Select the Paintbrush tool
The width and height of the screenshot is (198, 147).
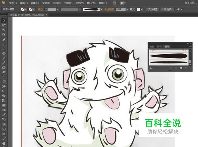coord(4,58)
